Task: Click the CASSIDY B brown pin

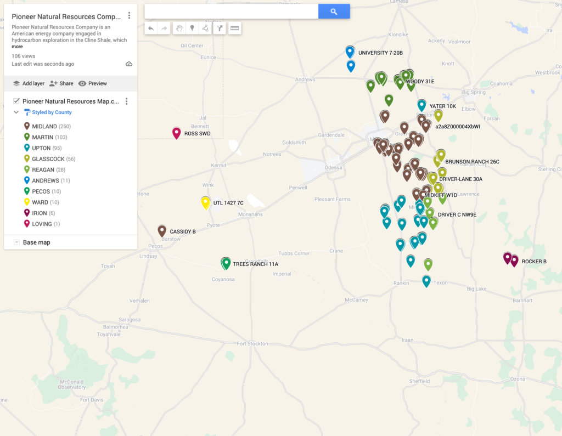Action: tap(162, 231)
